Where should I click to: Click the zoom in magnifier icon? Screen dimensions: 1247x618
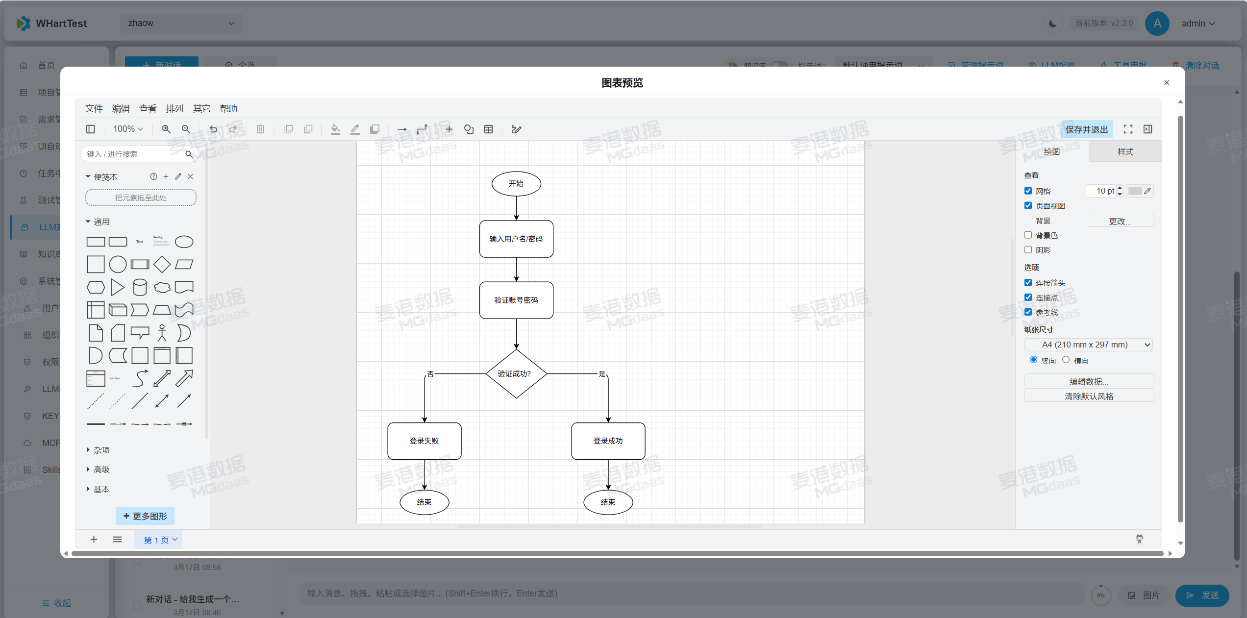(166, 129)
